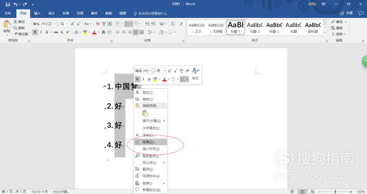Toggle Superscript formatting in the ribbon
Screen dimensions: 367x194
point(68,32)
